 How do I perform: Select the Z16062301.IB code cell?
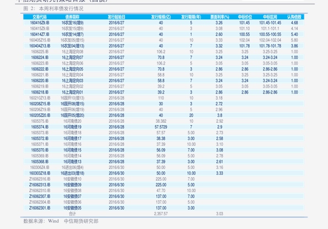tap(40, 208)
